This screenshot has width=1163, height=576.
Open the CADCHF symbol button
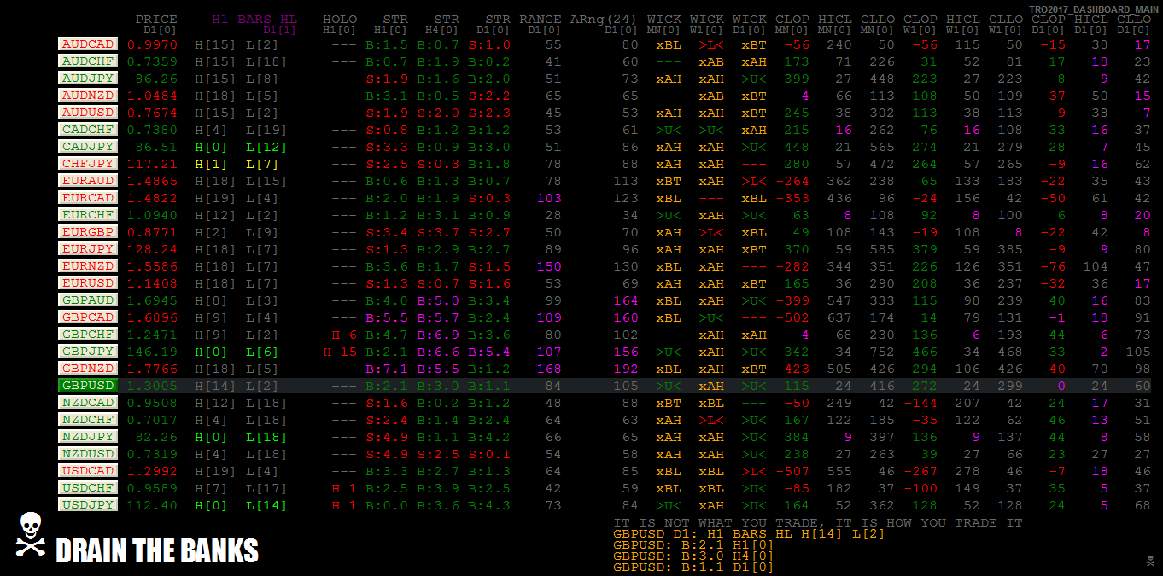point(88,130)
